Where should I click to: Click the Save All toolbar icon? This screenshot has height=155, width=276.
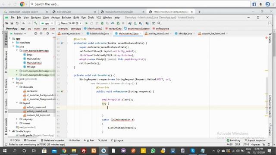[12, 23]
